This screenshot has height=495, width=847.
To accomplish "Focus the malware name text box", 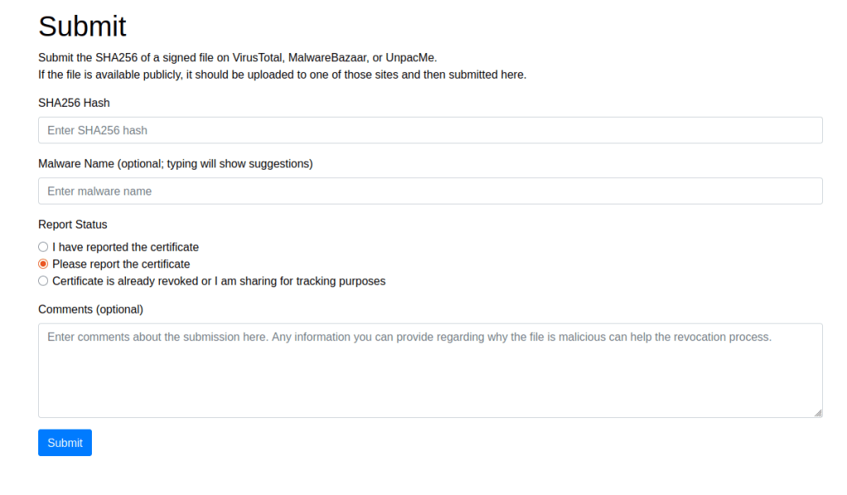I will [430, 191].
